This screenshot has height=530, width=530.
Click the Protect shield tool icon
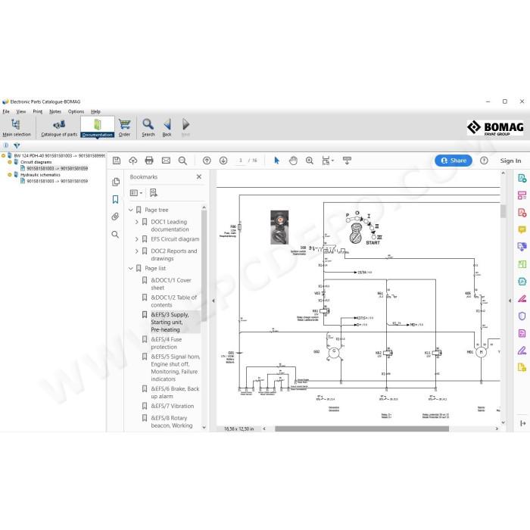[x=522, y=316]
